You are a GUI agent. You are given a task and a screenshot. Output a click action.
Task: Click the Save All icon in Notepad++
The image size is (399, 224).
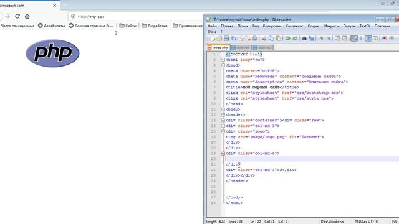tap(233, 39)
